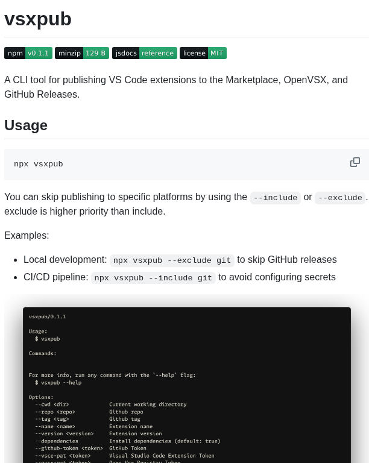Click the npx vsxpub code block
Image resolution: width=369 pixels, height=463 pixels.
click(x=186, y=165)
